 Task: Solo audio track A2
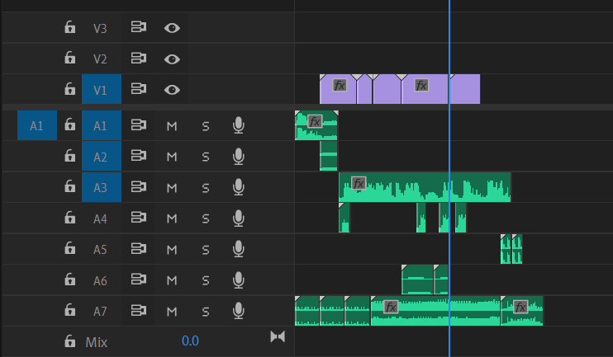[205, 157]
